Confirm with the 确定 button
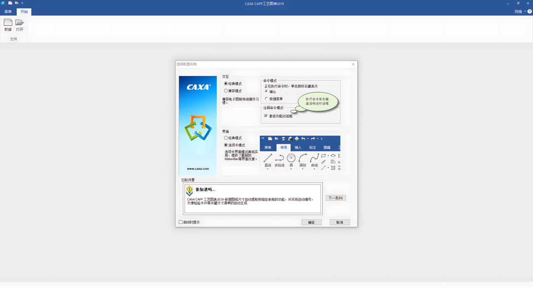 click(311, 222)
